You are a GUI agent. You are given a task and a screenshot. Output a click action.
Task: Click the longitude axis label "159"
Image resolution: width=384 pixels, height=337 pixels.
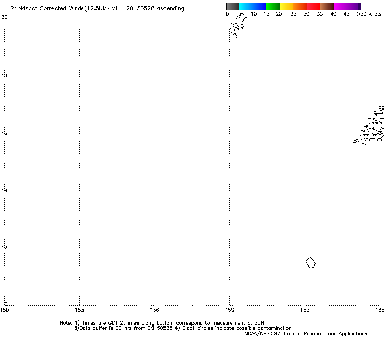[229, 310]
